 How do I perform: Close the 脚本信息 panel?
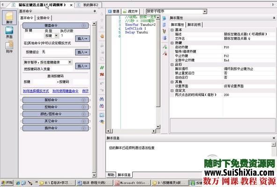coord(274,138)
